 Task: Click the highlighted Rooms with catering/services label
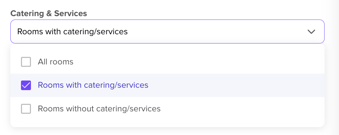(x=93, y=85)
